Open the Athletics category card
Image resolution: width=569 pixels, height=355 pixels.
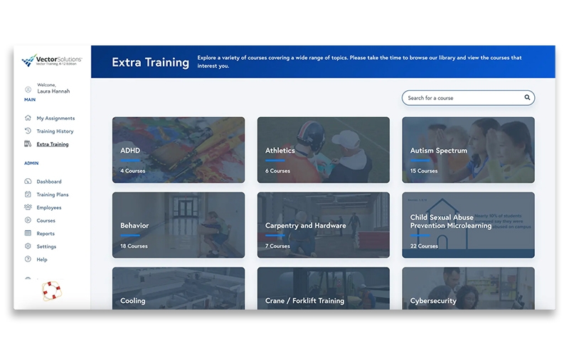[324, 150]
